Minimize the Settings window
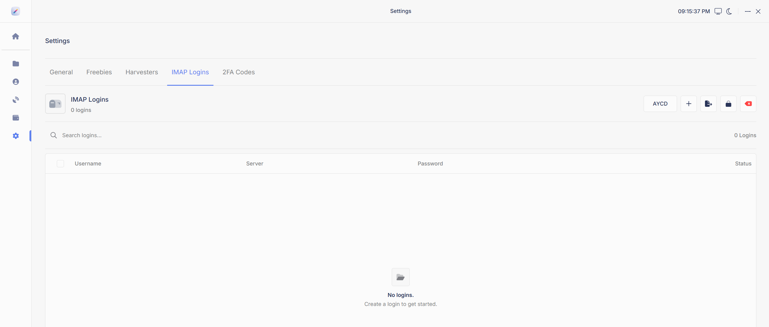 [x=747, y=11]
